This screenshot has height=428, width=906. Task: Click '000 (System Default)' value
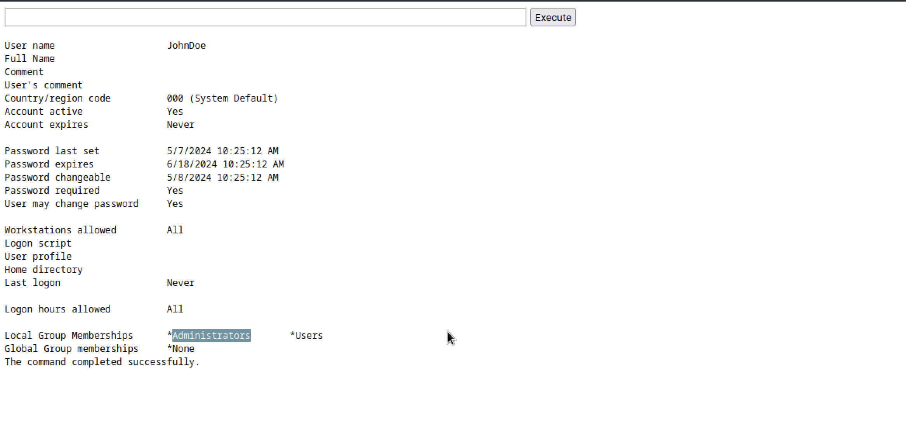[222, 98]
